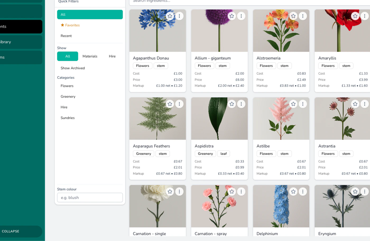
Task: Favorite Asparagus Feathers with star icon
Action: (170, 104)
